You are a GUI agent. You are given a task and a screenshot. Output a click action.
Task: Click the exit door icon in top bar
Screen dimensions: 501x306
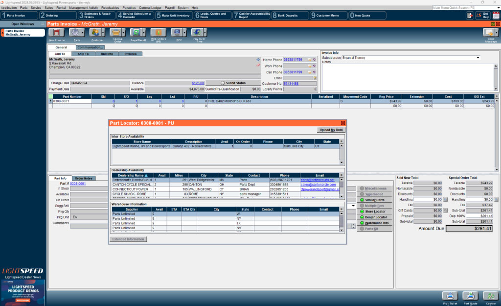pos(469,15)
